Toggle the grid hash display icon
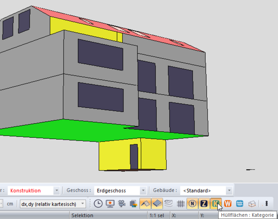The height and width of the screenshot is (219, 278). (180, 204)
